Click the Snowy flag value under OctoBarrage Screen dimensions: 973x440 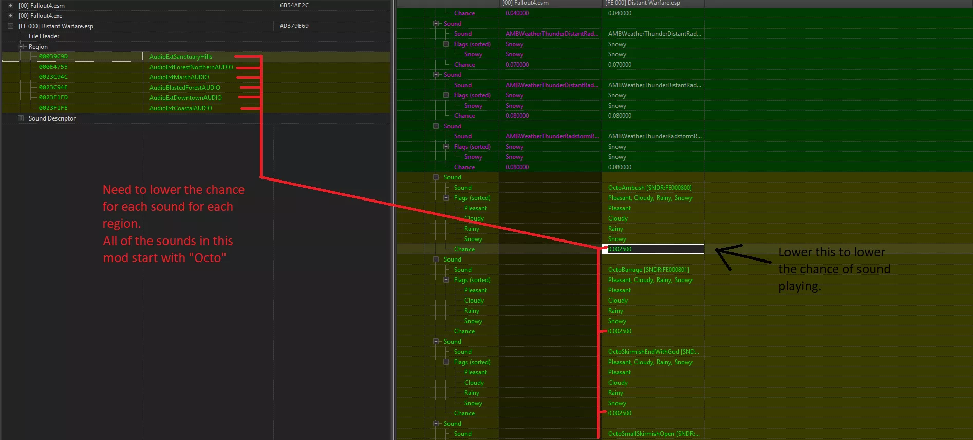point(617,321)
